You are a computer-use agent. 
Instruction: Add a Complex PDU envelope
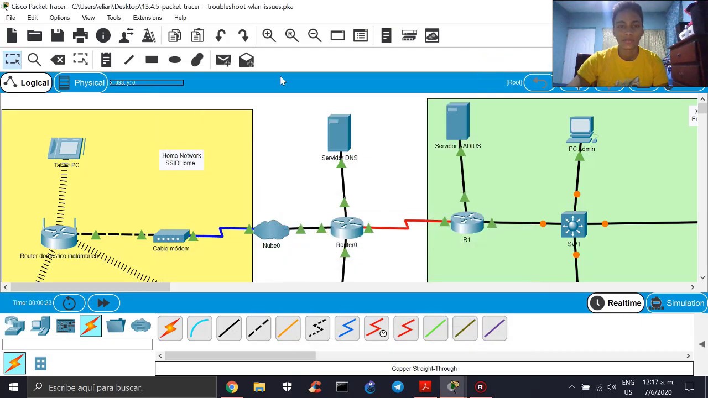point(246,60)
